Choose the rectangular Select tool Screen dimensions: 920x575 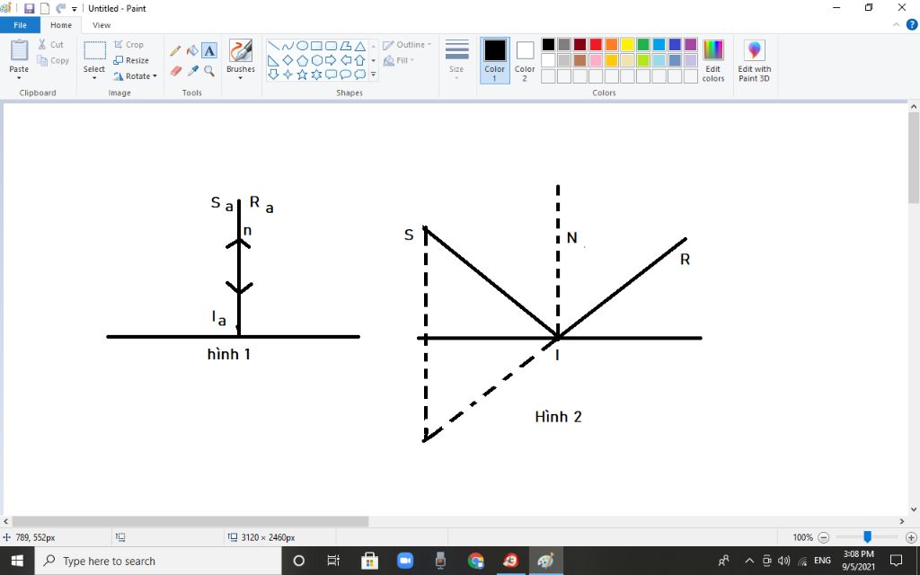click(x=93, y=51)
